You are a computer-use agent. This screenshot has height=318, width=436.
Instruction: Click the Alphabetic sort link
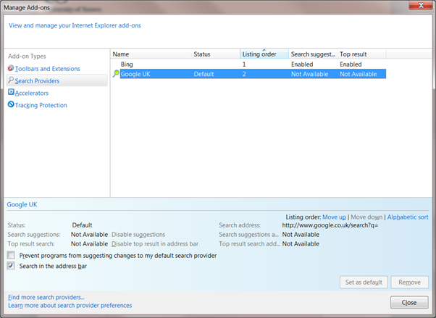tap(408, 217)
